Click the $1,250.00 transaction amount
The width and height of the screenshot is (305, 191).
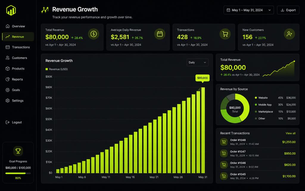(x=289, y=142)
